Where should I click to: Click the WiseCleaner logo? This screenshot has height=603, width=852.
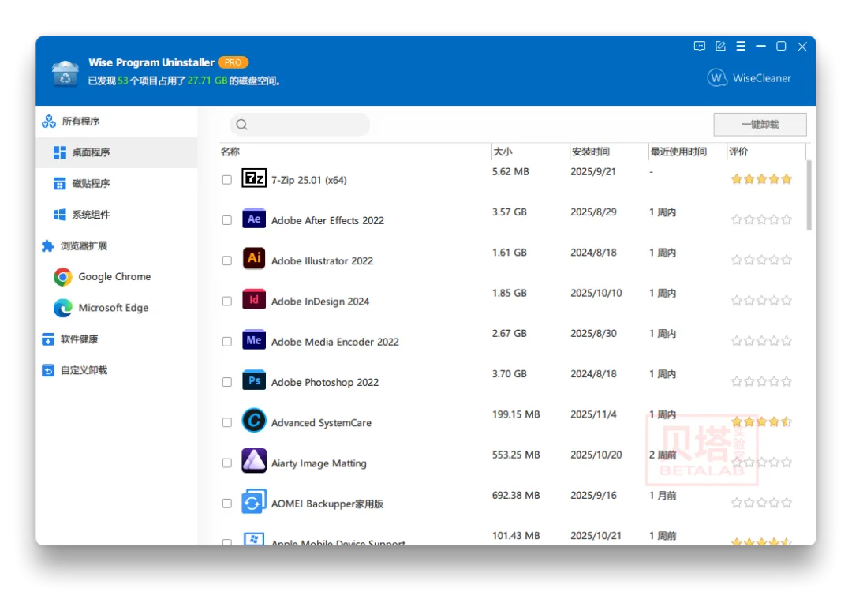tap(749, 78)
